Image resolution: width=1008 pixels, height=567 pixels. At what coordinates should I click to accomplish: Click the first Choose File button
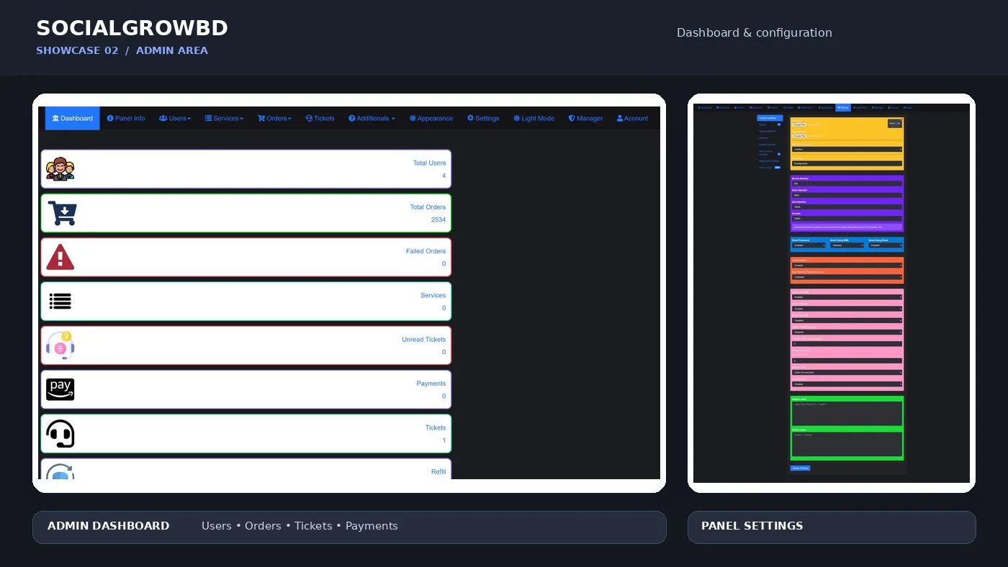798,125
